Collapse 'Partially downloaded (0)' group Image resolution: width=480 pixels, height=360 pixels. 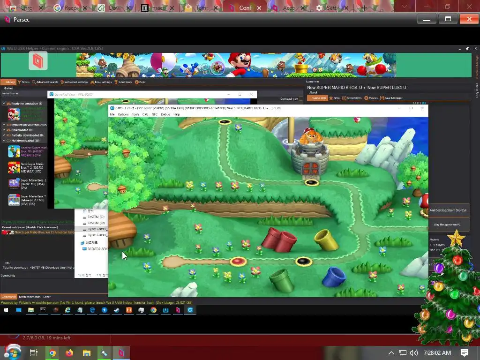click(x=4, y=135)
